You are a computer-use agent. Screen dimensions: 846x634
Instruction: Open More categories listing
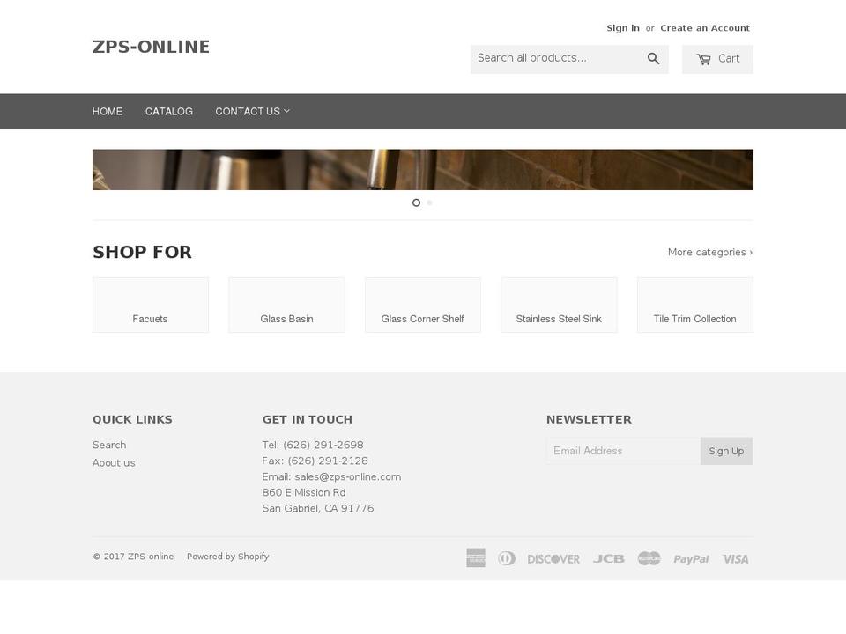pyautogui.click(x=709, y=252)
